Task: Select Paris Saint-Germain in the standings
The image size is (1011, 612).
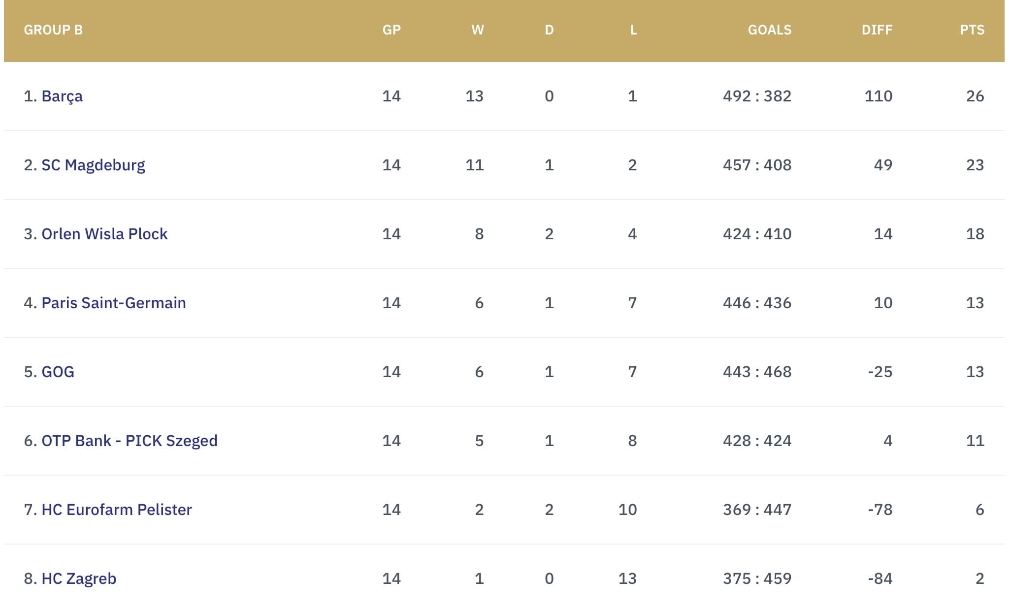Action: coord(114,303)
